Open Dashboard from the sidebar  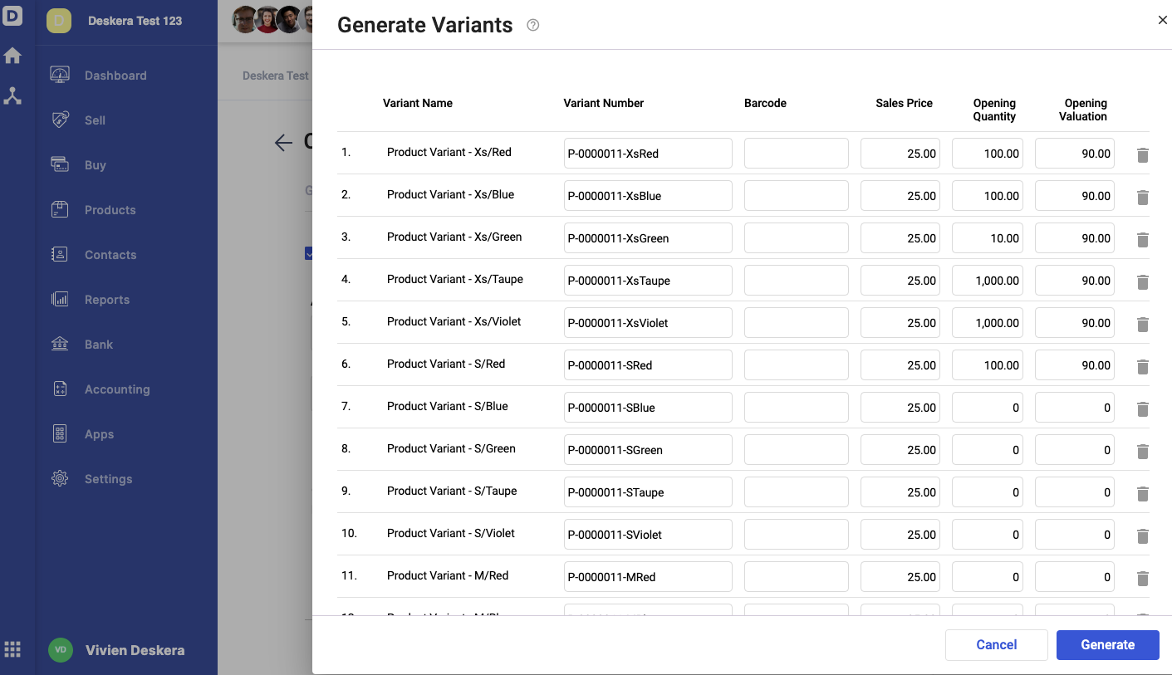point(115,76)
